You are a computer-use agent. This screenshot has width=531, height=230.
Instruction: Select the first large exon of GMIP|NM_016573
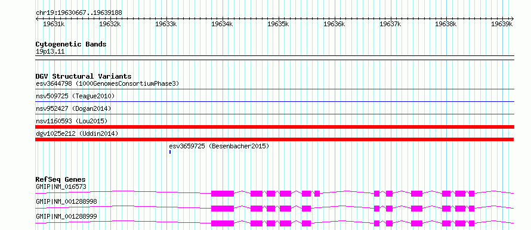point(223,194)
